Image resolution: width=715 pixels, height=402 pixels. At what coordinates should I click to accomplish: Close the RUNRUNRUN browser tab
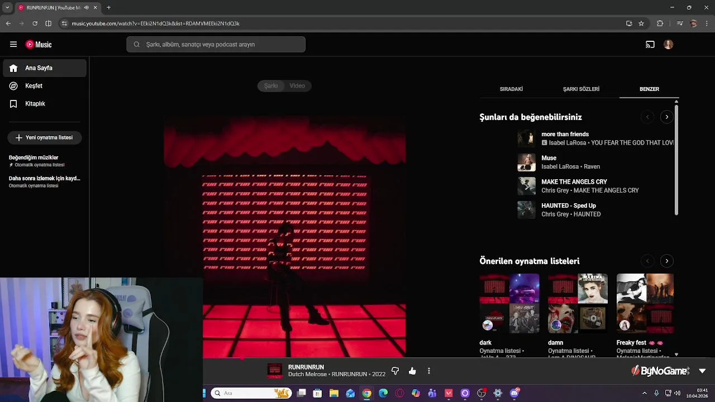click(95, 8)
